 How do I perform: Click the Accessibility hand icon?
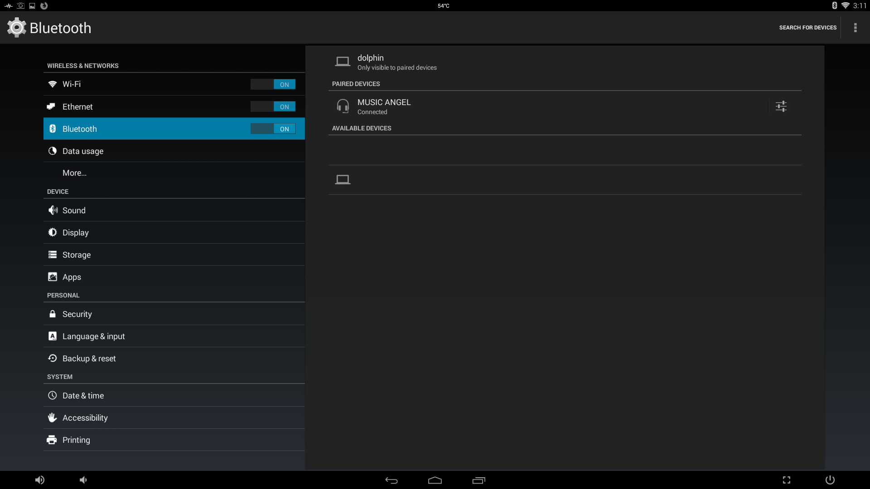(53, 417)
